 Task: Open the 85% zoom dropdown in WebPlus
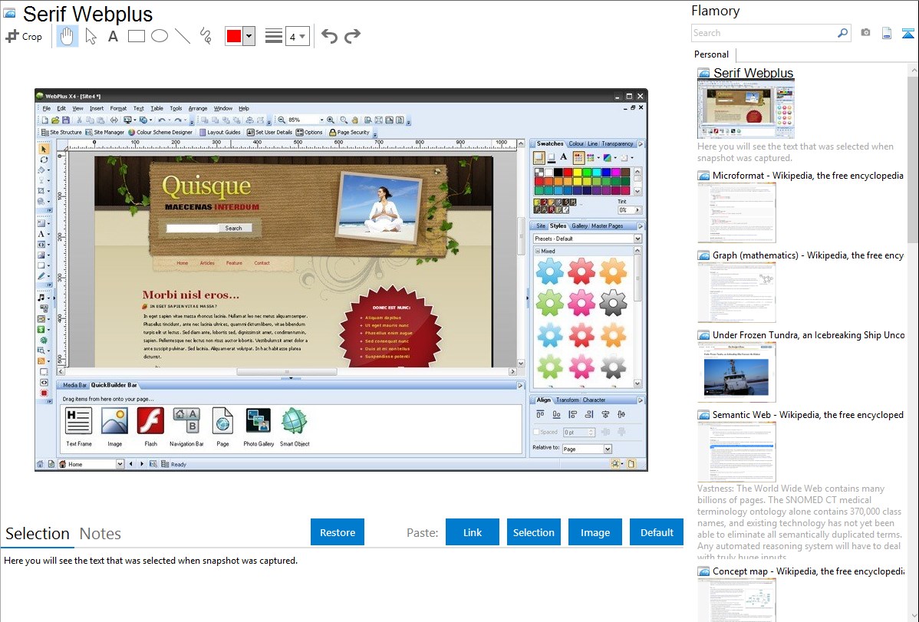click(x=321, y=120)
